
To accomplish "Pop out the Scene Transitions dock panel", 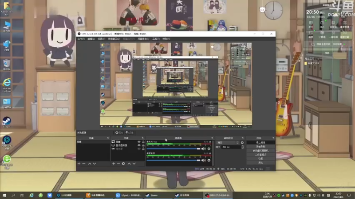I will tap(243, 138).
